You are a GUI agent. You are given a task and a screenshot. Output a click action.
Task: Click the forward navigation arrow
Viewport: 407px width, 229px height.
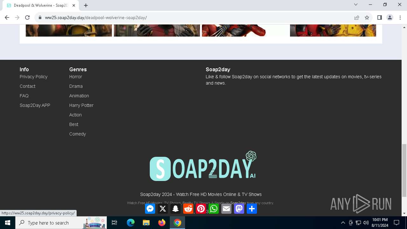tap(17, 17)
